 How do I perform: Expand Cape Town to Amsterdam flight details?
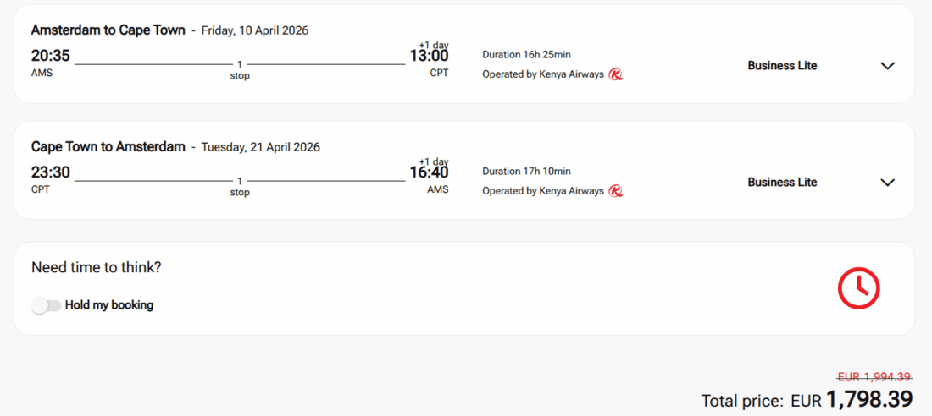coord(887,183)
